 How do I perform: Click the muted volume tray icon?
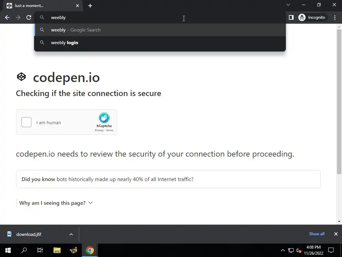pos(299,250)
